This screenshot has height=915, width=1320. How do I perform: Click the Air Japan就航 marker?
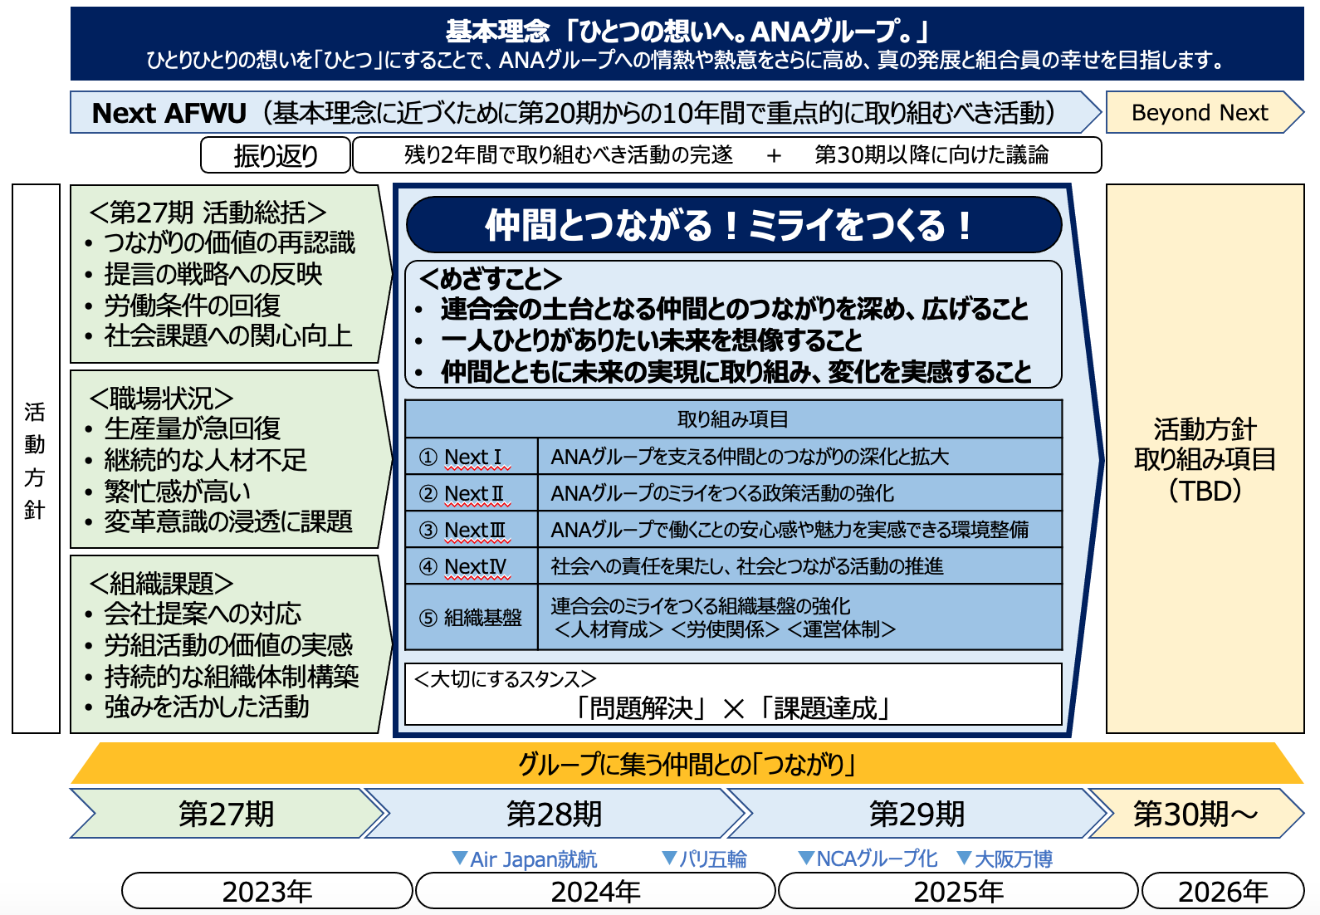point(525,859)
